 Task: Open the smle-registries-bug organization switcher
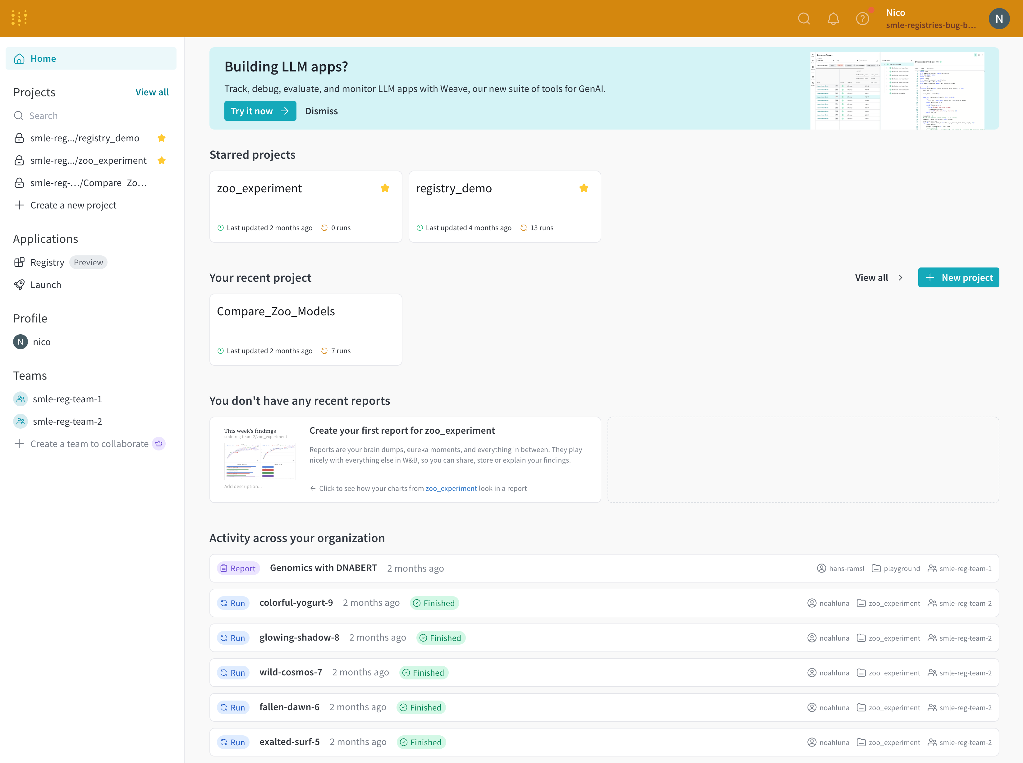pos(931,25)
